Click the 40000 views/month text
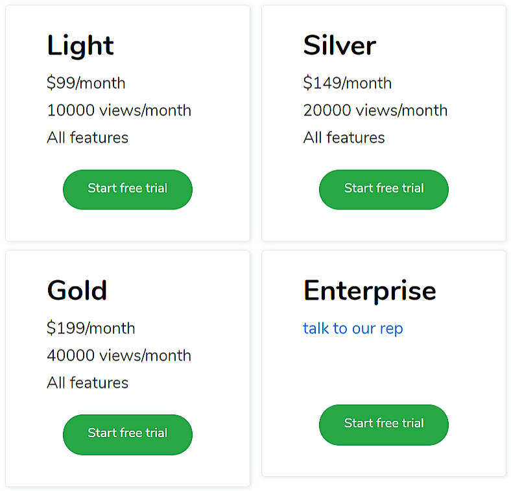This screenshot has height=491, width=511. tap(119, 355)
